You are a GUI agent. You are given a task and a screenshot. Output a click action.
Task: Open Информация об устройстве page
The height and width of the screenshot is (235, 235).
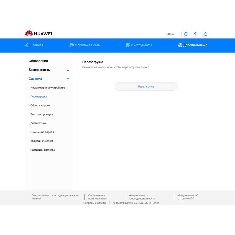[x=48, y=88]
